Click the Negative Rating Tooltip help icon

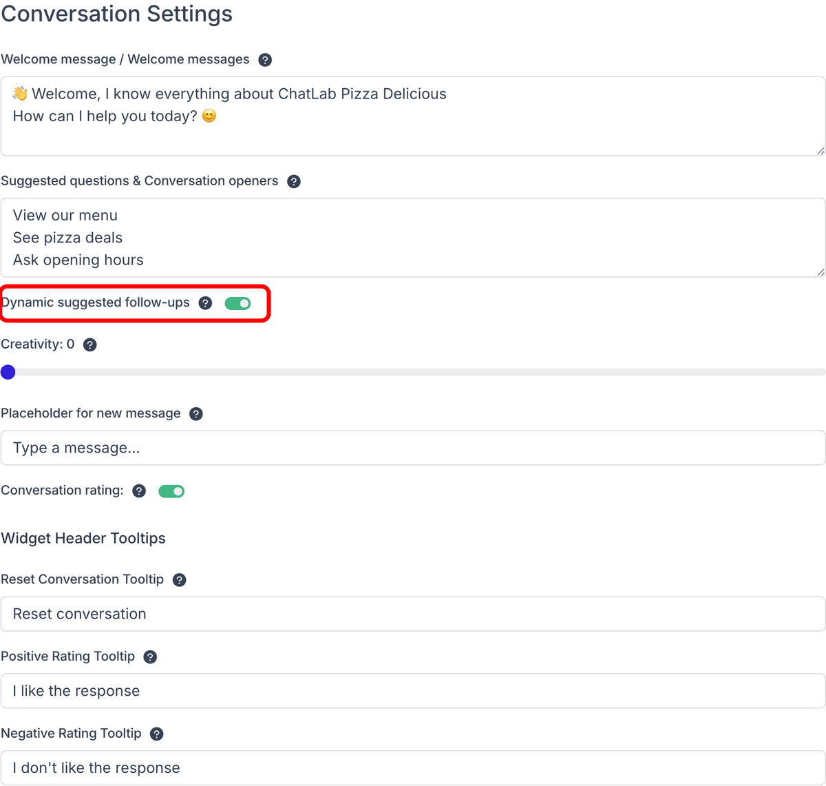(156, 734)
